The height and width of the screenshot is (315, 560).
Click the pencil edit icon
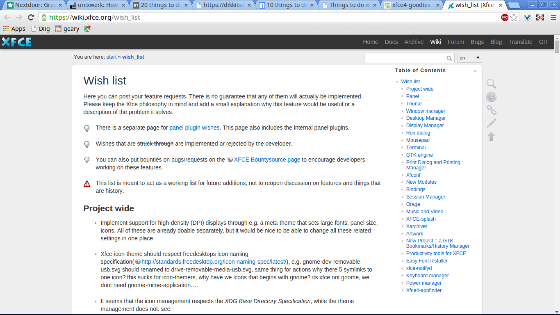pyautogui.click(x=491, y=123)
